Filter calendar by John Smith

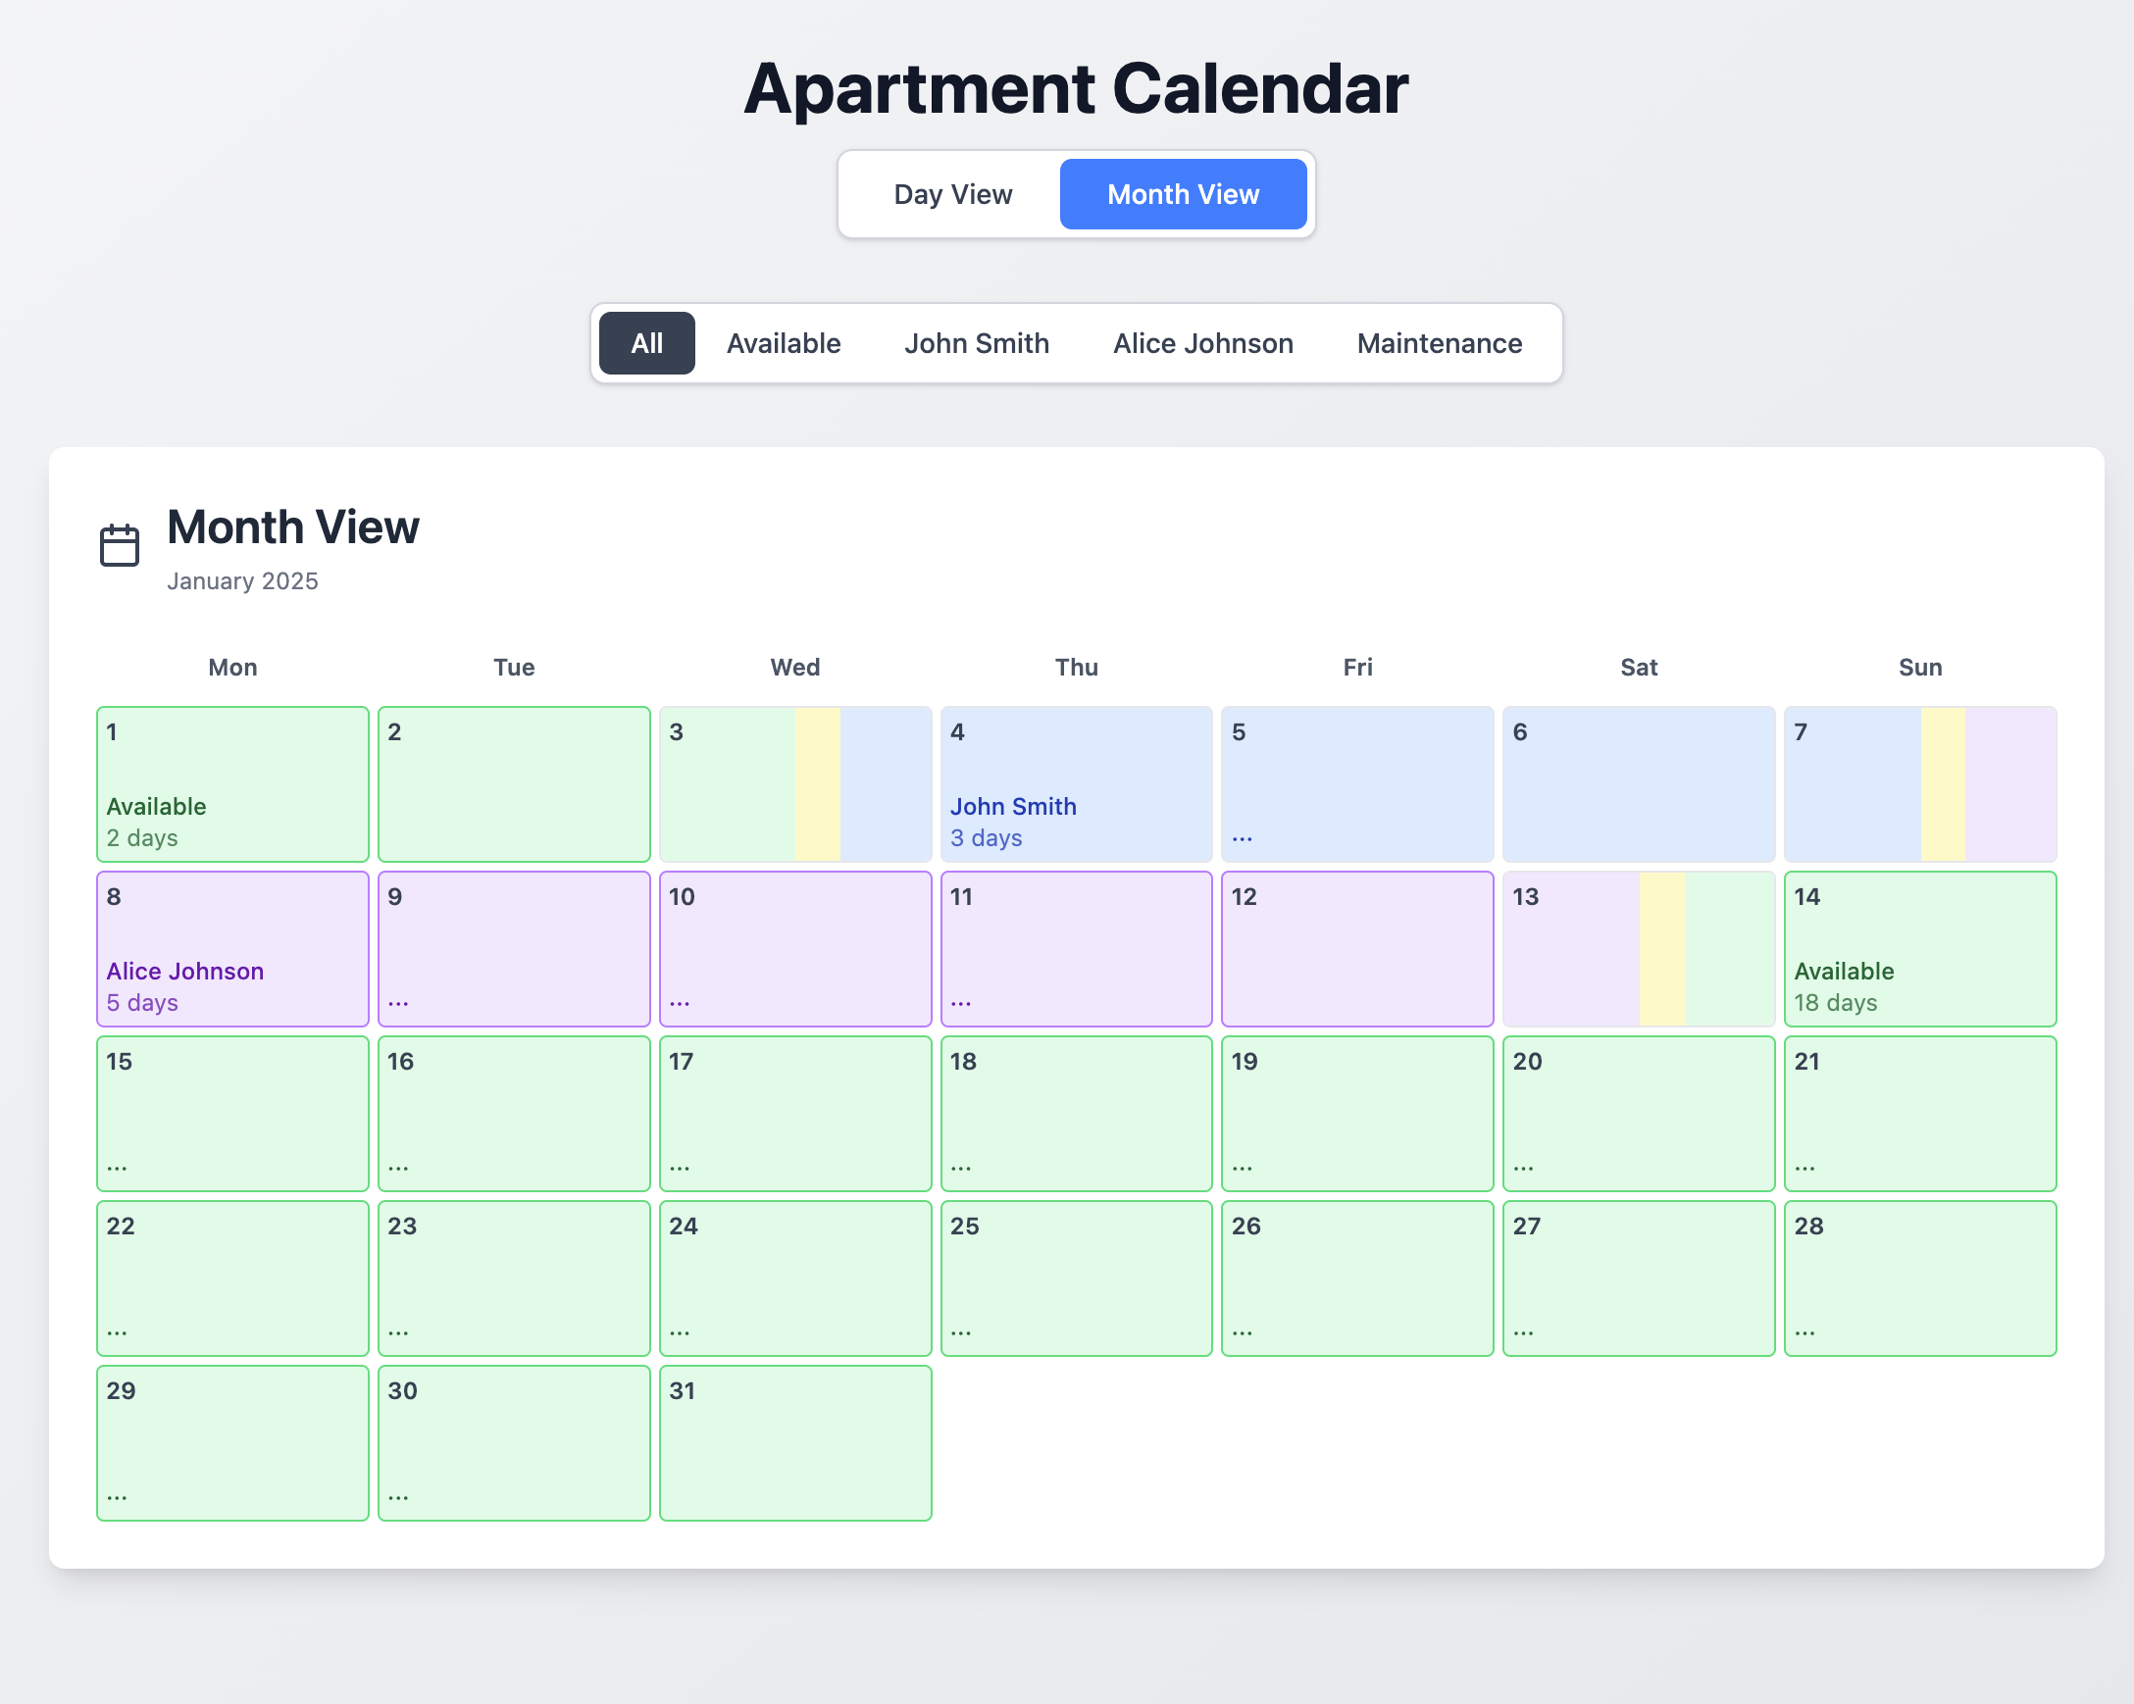(x=976, y=343)
